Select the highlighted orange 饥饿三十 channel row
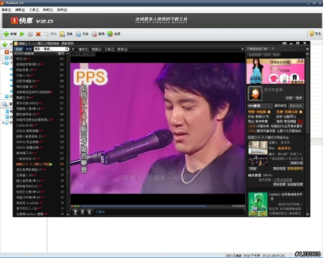The width and height of the screenshot is (323, 258). [x=40, y=164]
